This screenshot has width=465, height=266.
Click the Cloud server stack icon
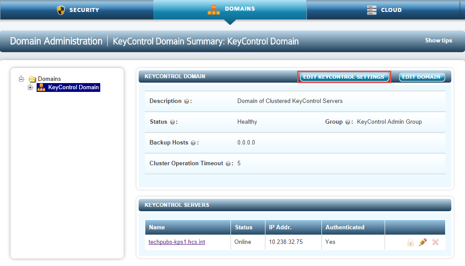click(371, 10)
